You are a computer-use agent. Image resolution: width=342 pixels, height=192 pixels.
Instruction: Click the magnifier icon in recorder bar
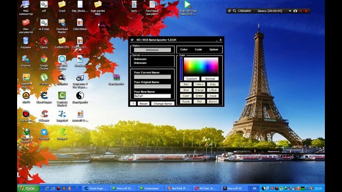[235, 11]
